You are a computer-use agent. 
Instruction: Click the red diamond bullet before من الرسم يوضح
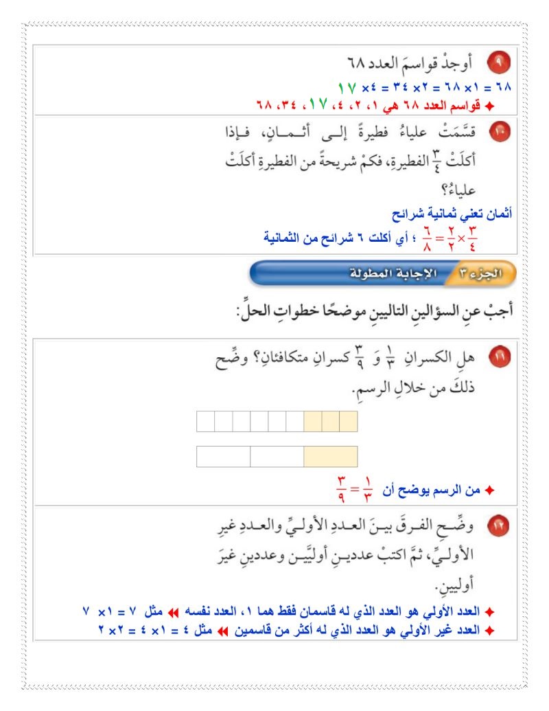point(489,490)
